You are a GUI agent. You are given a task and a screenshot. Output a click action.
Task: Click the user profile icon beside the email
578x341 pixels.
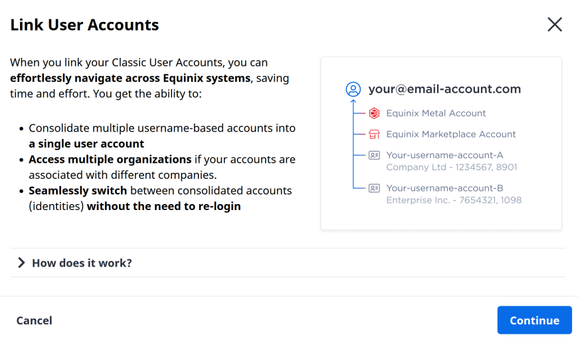coord(353,89)
